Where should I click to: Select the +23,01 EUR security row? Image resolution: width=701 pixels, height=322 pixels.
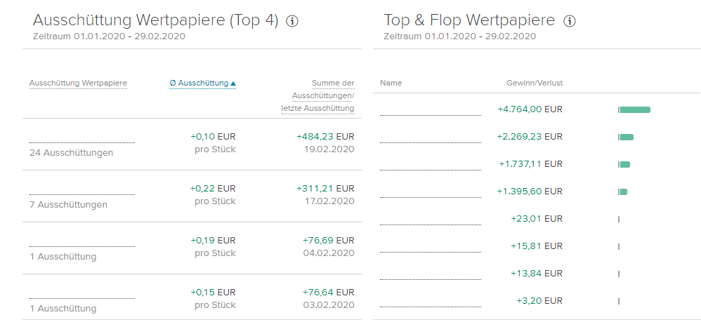click(431, 220)
